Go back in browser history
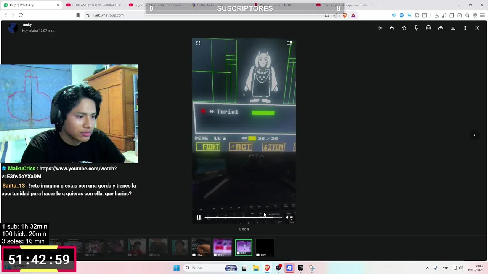The image size is (488, 274). pos(5,15)
